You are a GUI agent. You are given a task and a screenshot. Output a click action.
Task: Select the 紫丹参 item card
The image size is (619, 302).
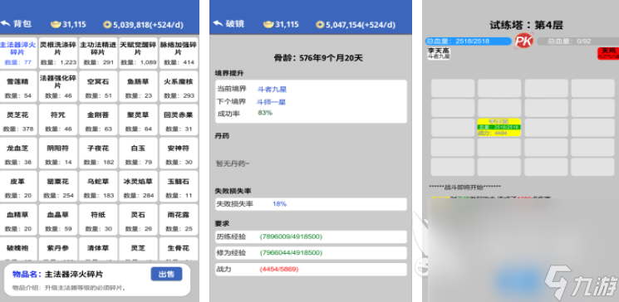click(58, 249)
